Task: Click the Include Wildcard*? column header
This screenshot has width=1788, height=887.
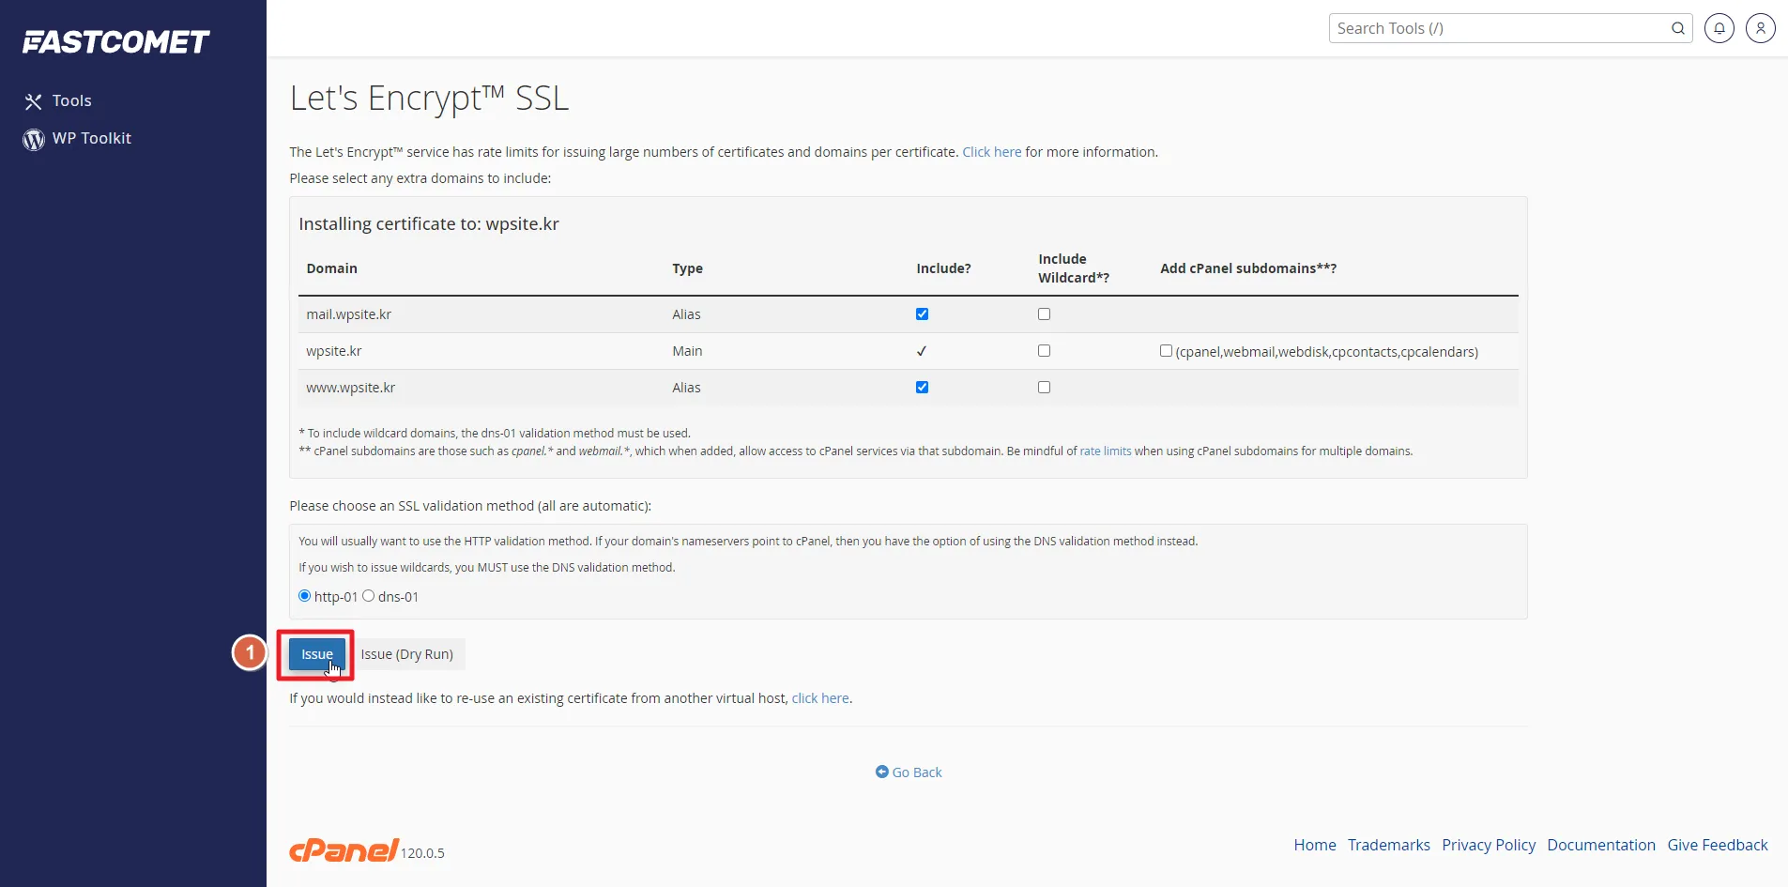Action: tap(1073, 268)
